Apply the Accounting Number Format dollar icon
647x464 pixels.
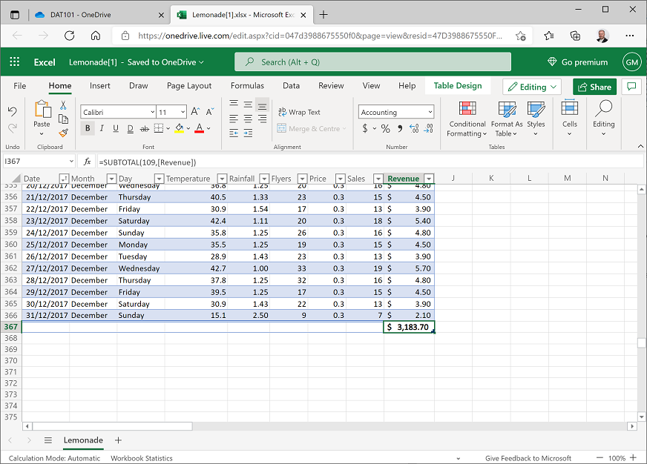(x=364, y=127)
